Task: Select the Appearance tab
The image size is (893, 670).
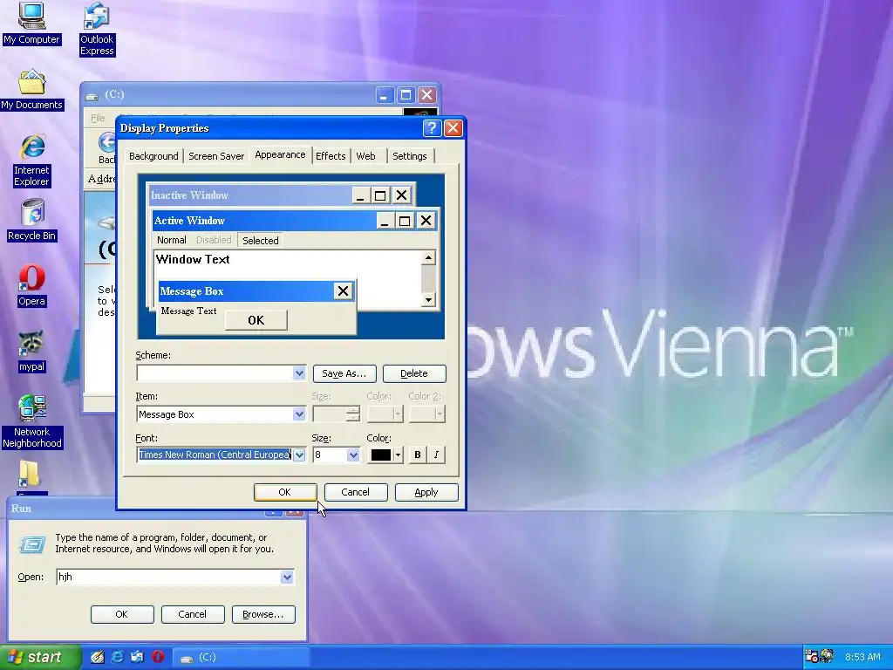Action: [x=280, y=155]
